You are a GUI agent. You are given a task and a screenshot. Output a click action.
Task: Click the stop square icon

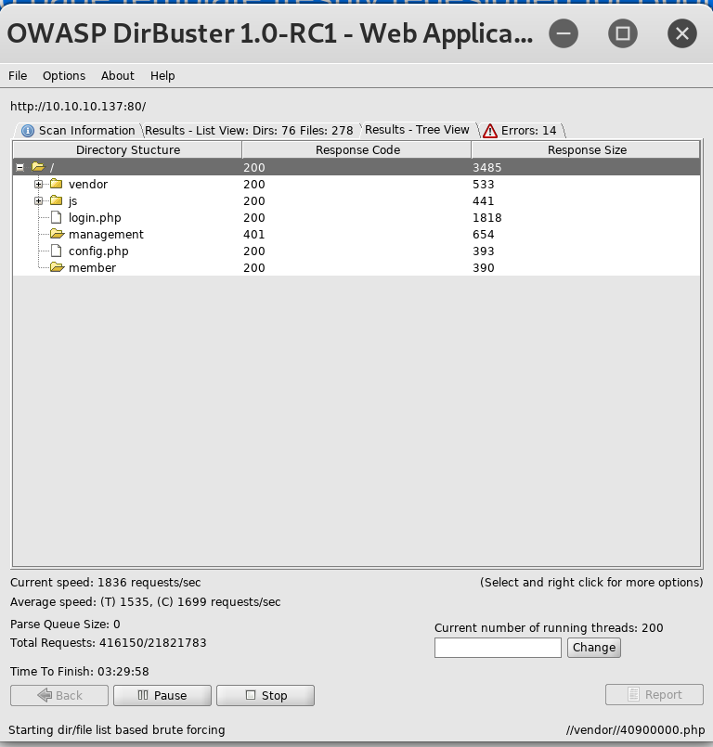(x=251, y=695)
